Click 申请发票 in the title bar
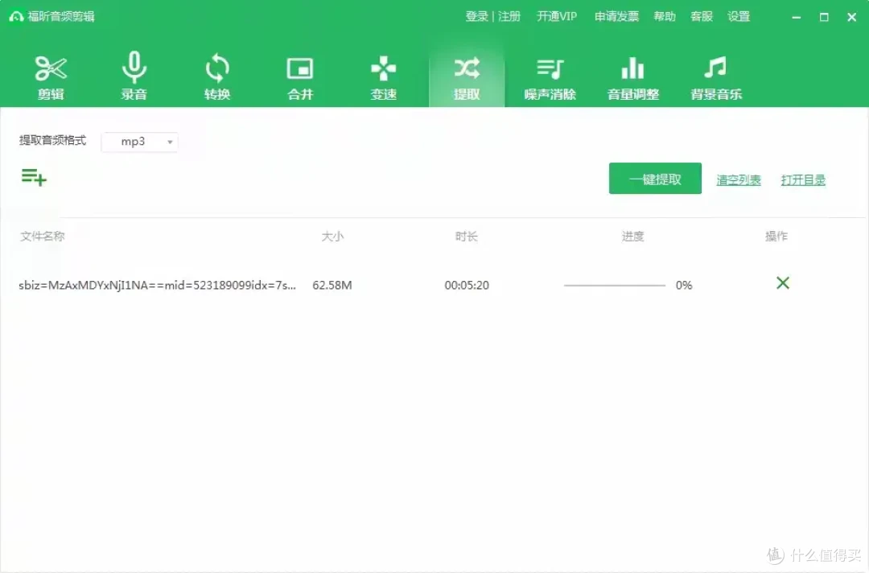Image resolution: width=869 pixels, height=573 pixels. pos(617,17)
